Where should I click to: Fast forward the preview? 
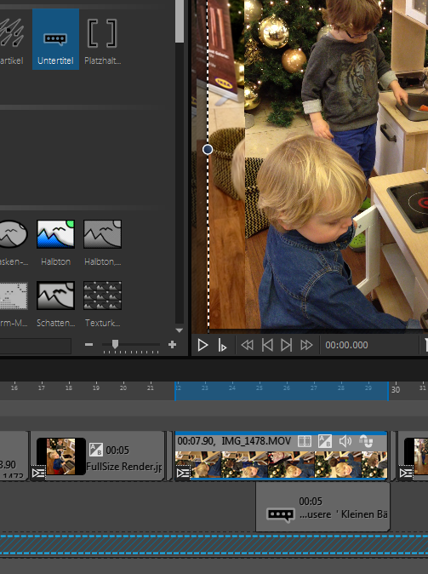pyautogui.click(x=306, y=345)
